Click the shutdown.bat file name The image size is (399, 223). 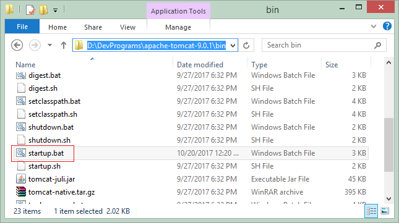(x=51, y=127)
